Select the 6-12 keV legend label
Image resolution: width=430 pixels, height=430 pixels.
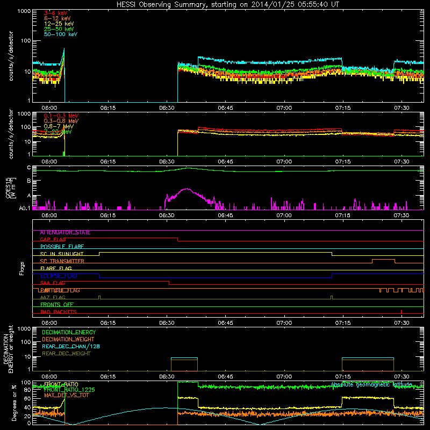point(58,18)
